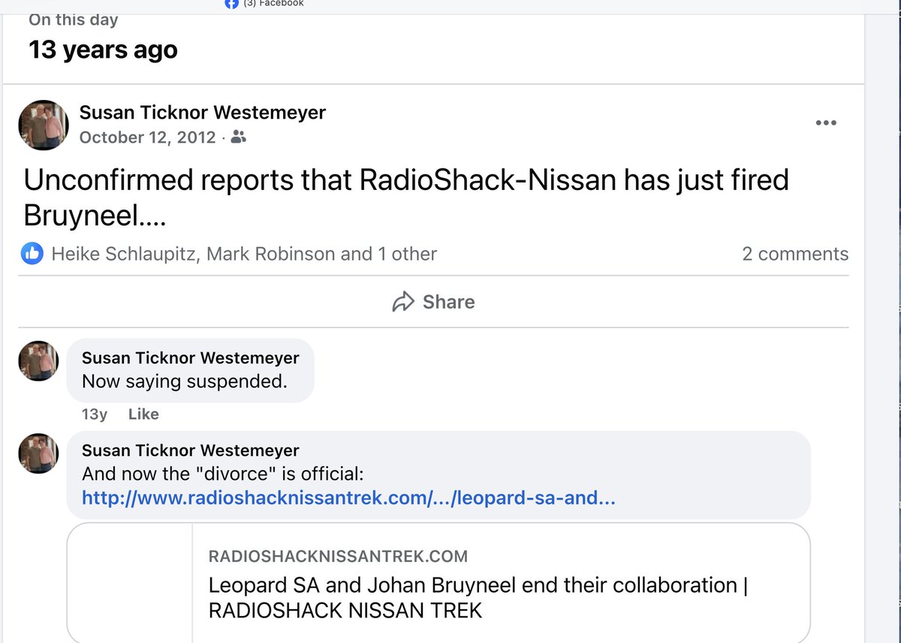The height and width of the screenshot is (643, 901).
Task: Click the blank preview image area of link card
Action: click(130, 583)
